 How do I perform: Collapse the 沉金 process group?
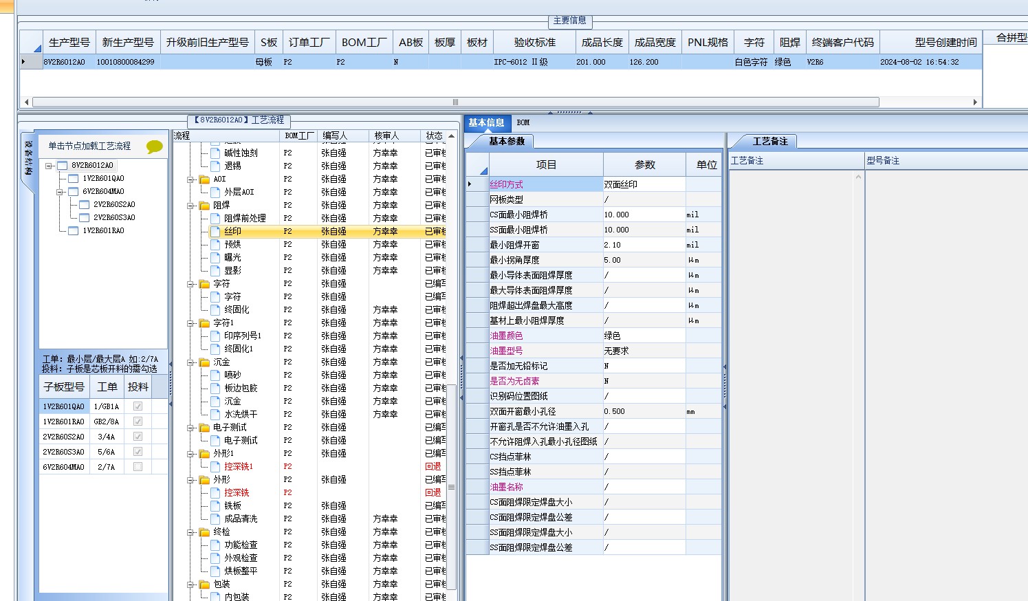(x=190, y=362)
